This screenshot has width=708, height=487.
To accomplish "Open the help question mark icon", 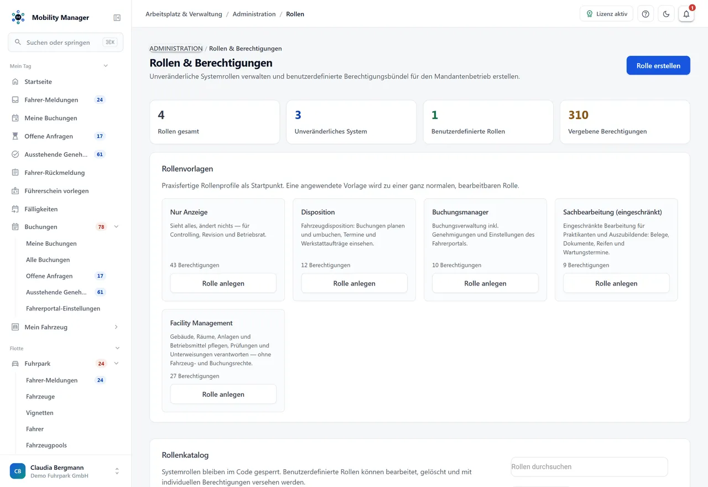I will click(645, 14).
